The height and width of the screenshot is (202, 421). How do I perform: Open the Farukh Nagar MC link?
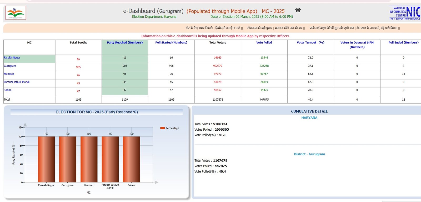tap(12, 58)
